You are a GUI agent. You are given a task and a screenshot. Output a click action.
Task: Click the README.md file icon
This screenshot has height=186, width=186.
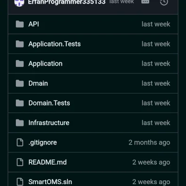[x=20, y=162]
